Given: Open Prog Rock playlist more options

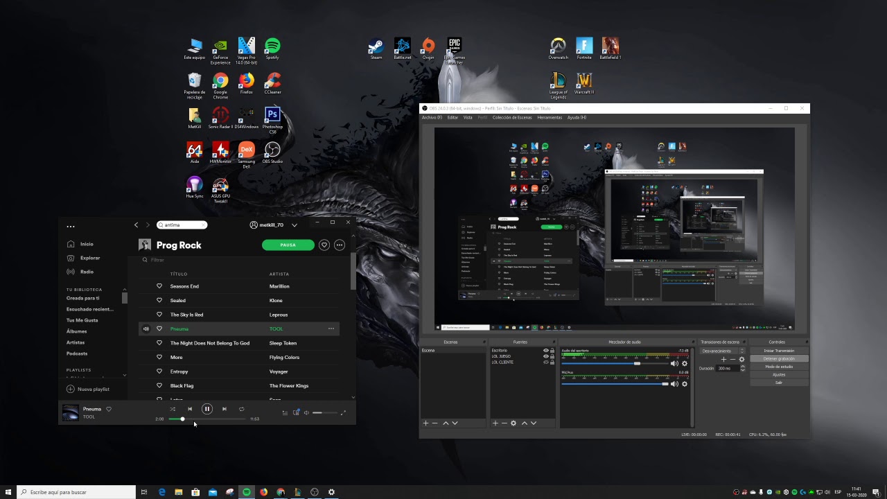Looking at the screenshot, I should (340, 245).
